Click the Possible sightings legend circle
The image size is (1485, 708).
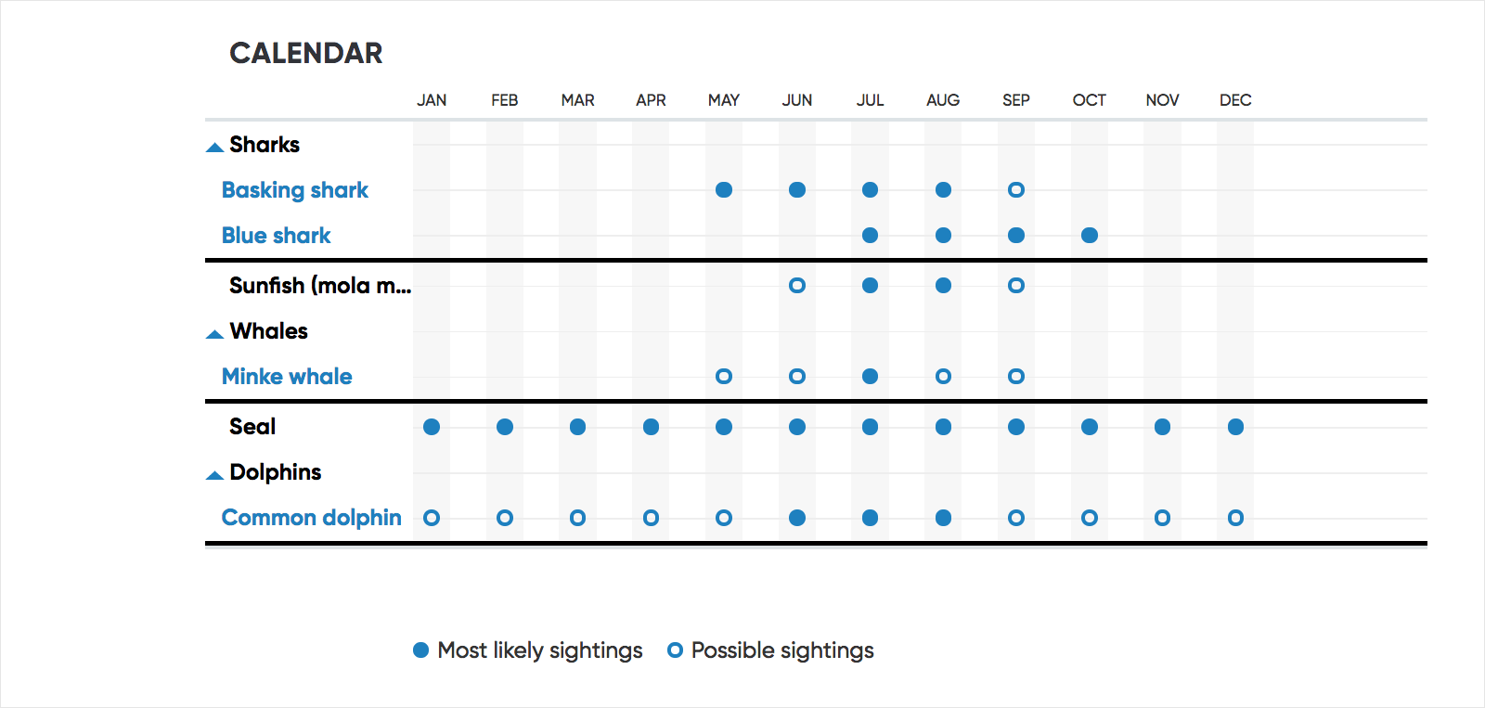(675, 650)
